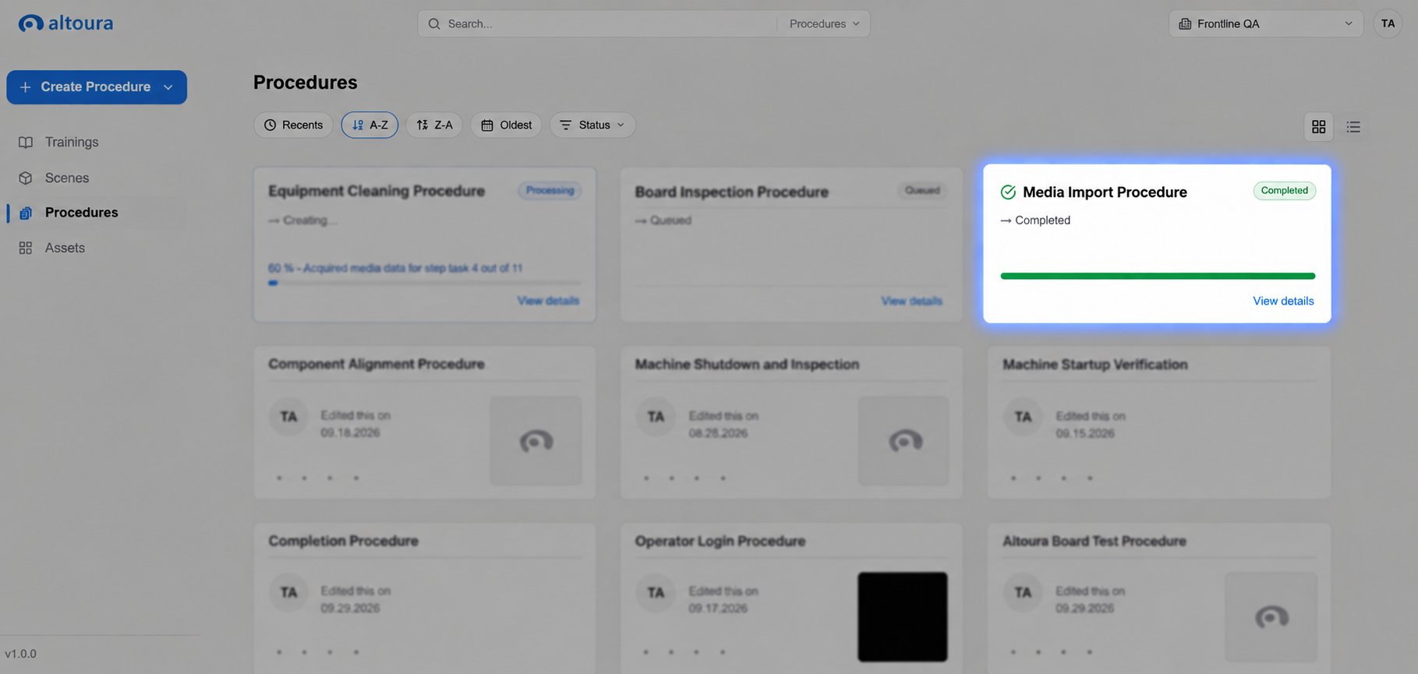Image resolution: width=1418 pixels, height=674 pixels.
Task: Click the Trainings book icon in sidebar
Action: pyautogui.click(x=26, y=142)
